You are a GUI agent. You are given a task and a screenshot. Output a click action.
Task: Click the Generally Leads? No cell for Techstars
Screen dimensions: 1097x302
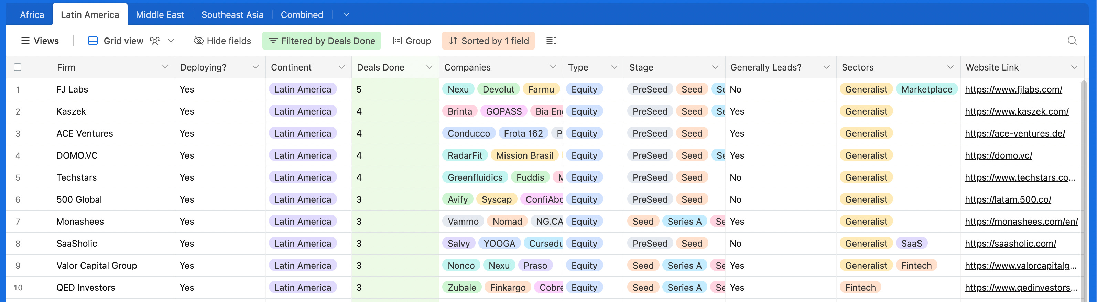click(x=781, y=177)
